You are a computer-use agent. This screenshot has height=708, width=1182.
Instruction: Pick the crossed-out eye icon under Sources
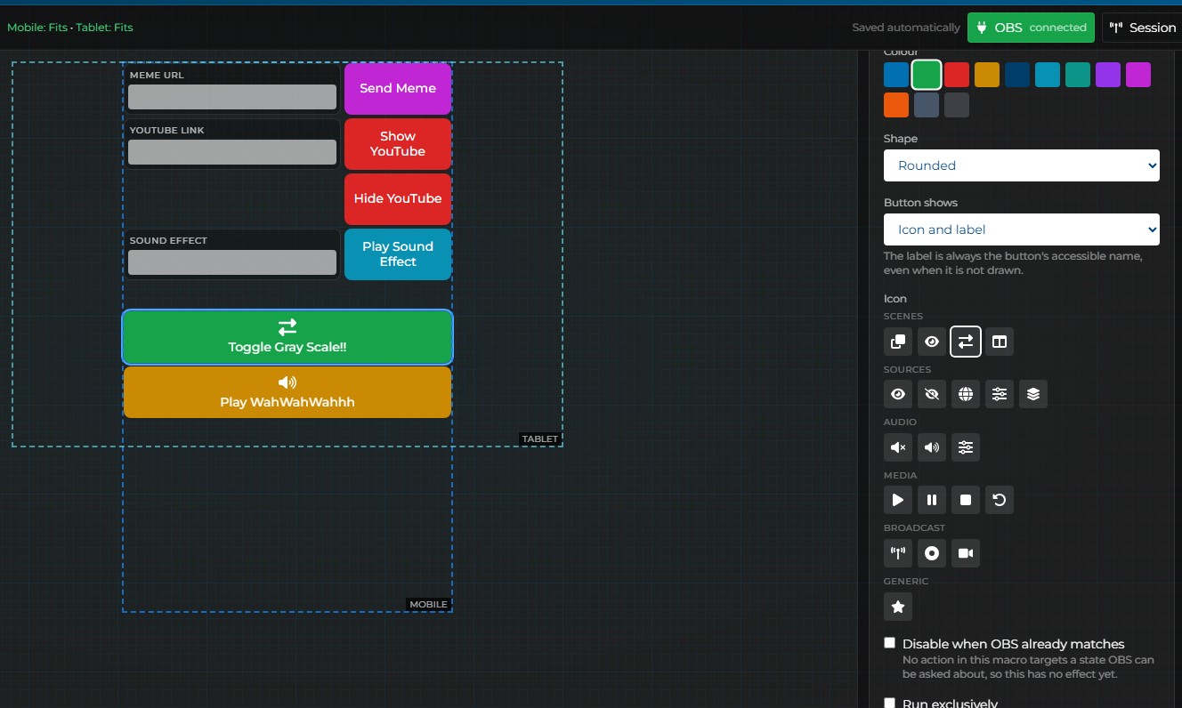[x=932, y=394]
